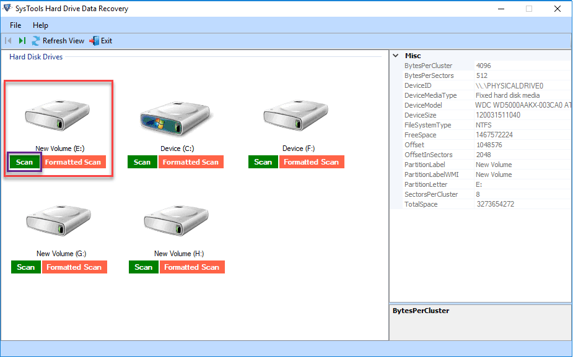Select the FileSystemType property row

point(432,125)
